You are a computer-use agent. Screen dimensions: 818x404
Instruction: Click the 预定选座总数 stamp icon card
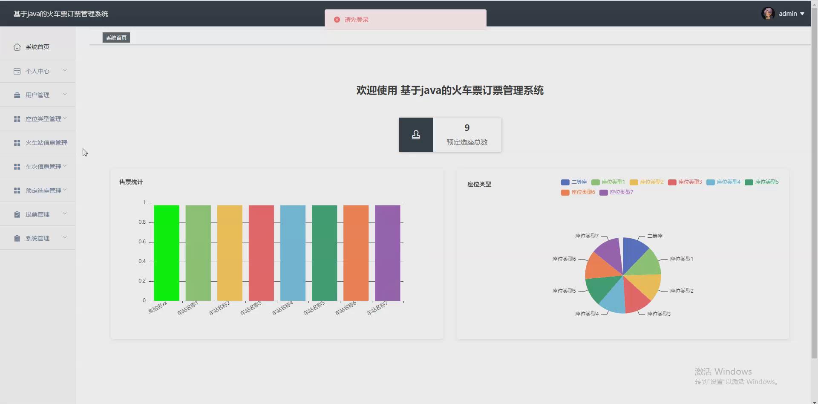416,134
